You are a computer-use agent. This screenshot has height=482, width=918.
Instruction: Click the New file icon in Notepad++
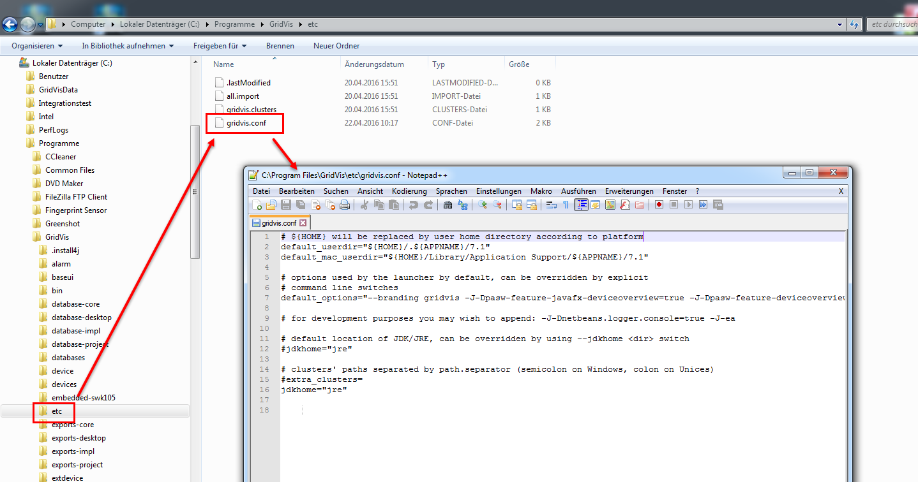pos(257,205)
